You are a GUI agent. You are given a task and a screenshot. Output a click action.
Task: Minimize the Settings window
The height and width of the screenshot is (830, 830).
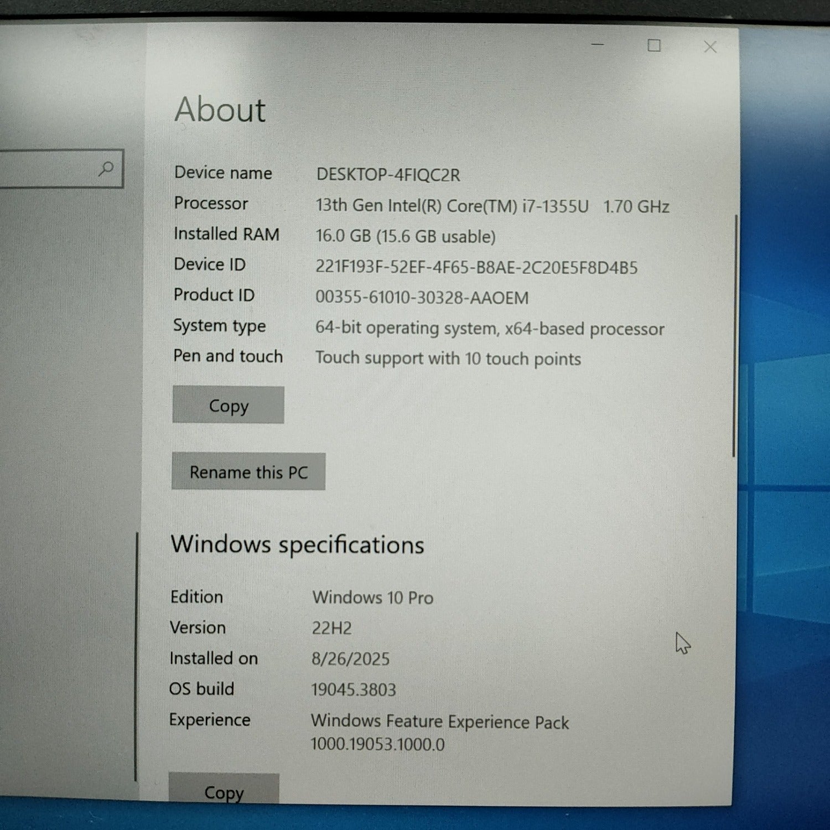(598, 45)
